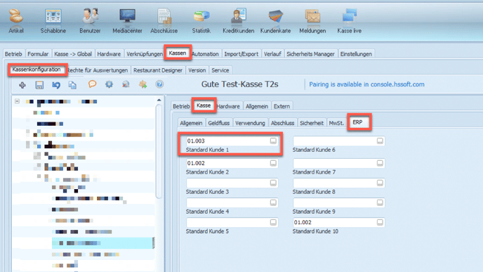Viewport: 483px width, 272px height.
Task: Click the undo arrow toolbar icon
Action: click(56, 85)
